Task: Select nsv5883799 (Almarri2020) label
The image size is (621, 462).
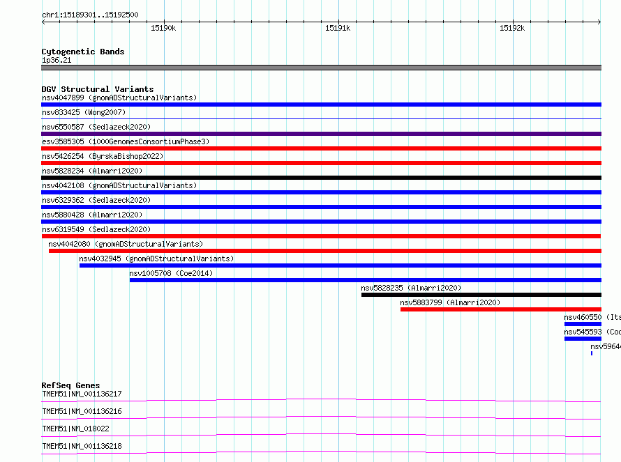Action: [x=450, y=302]
